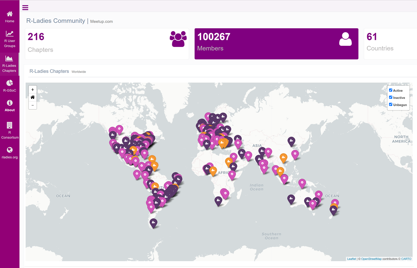
Task: Disable the Unbegun chapters checkbox
Action: [x=391, y=105]
